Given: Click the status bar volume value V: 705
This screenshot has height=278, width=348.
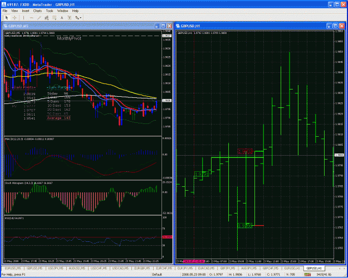Looking at the screenshot, I should [x=291, y=275].
